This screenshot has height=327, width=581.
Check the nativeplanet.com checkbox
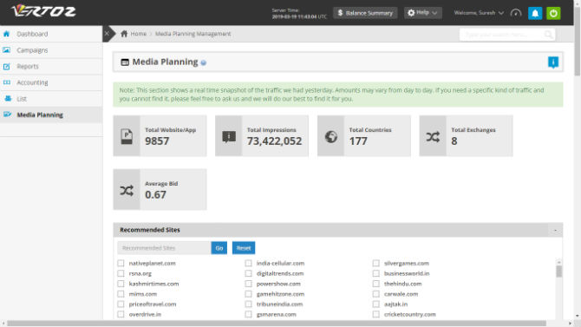pyautogui.click(x=121, y=263)
